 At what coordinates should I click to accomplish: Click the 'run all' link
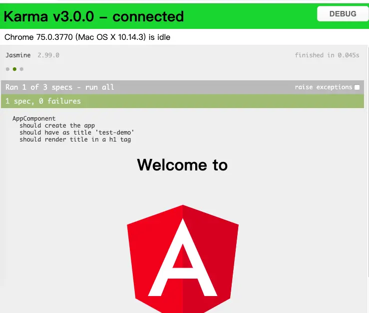click(99, 87)
